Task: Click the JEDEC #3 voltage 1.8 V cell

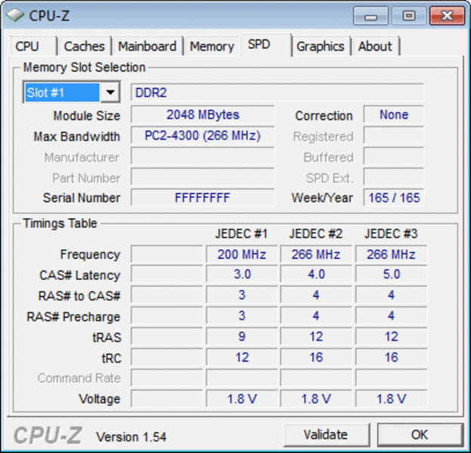Action: [391, 399]
